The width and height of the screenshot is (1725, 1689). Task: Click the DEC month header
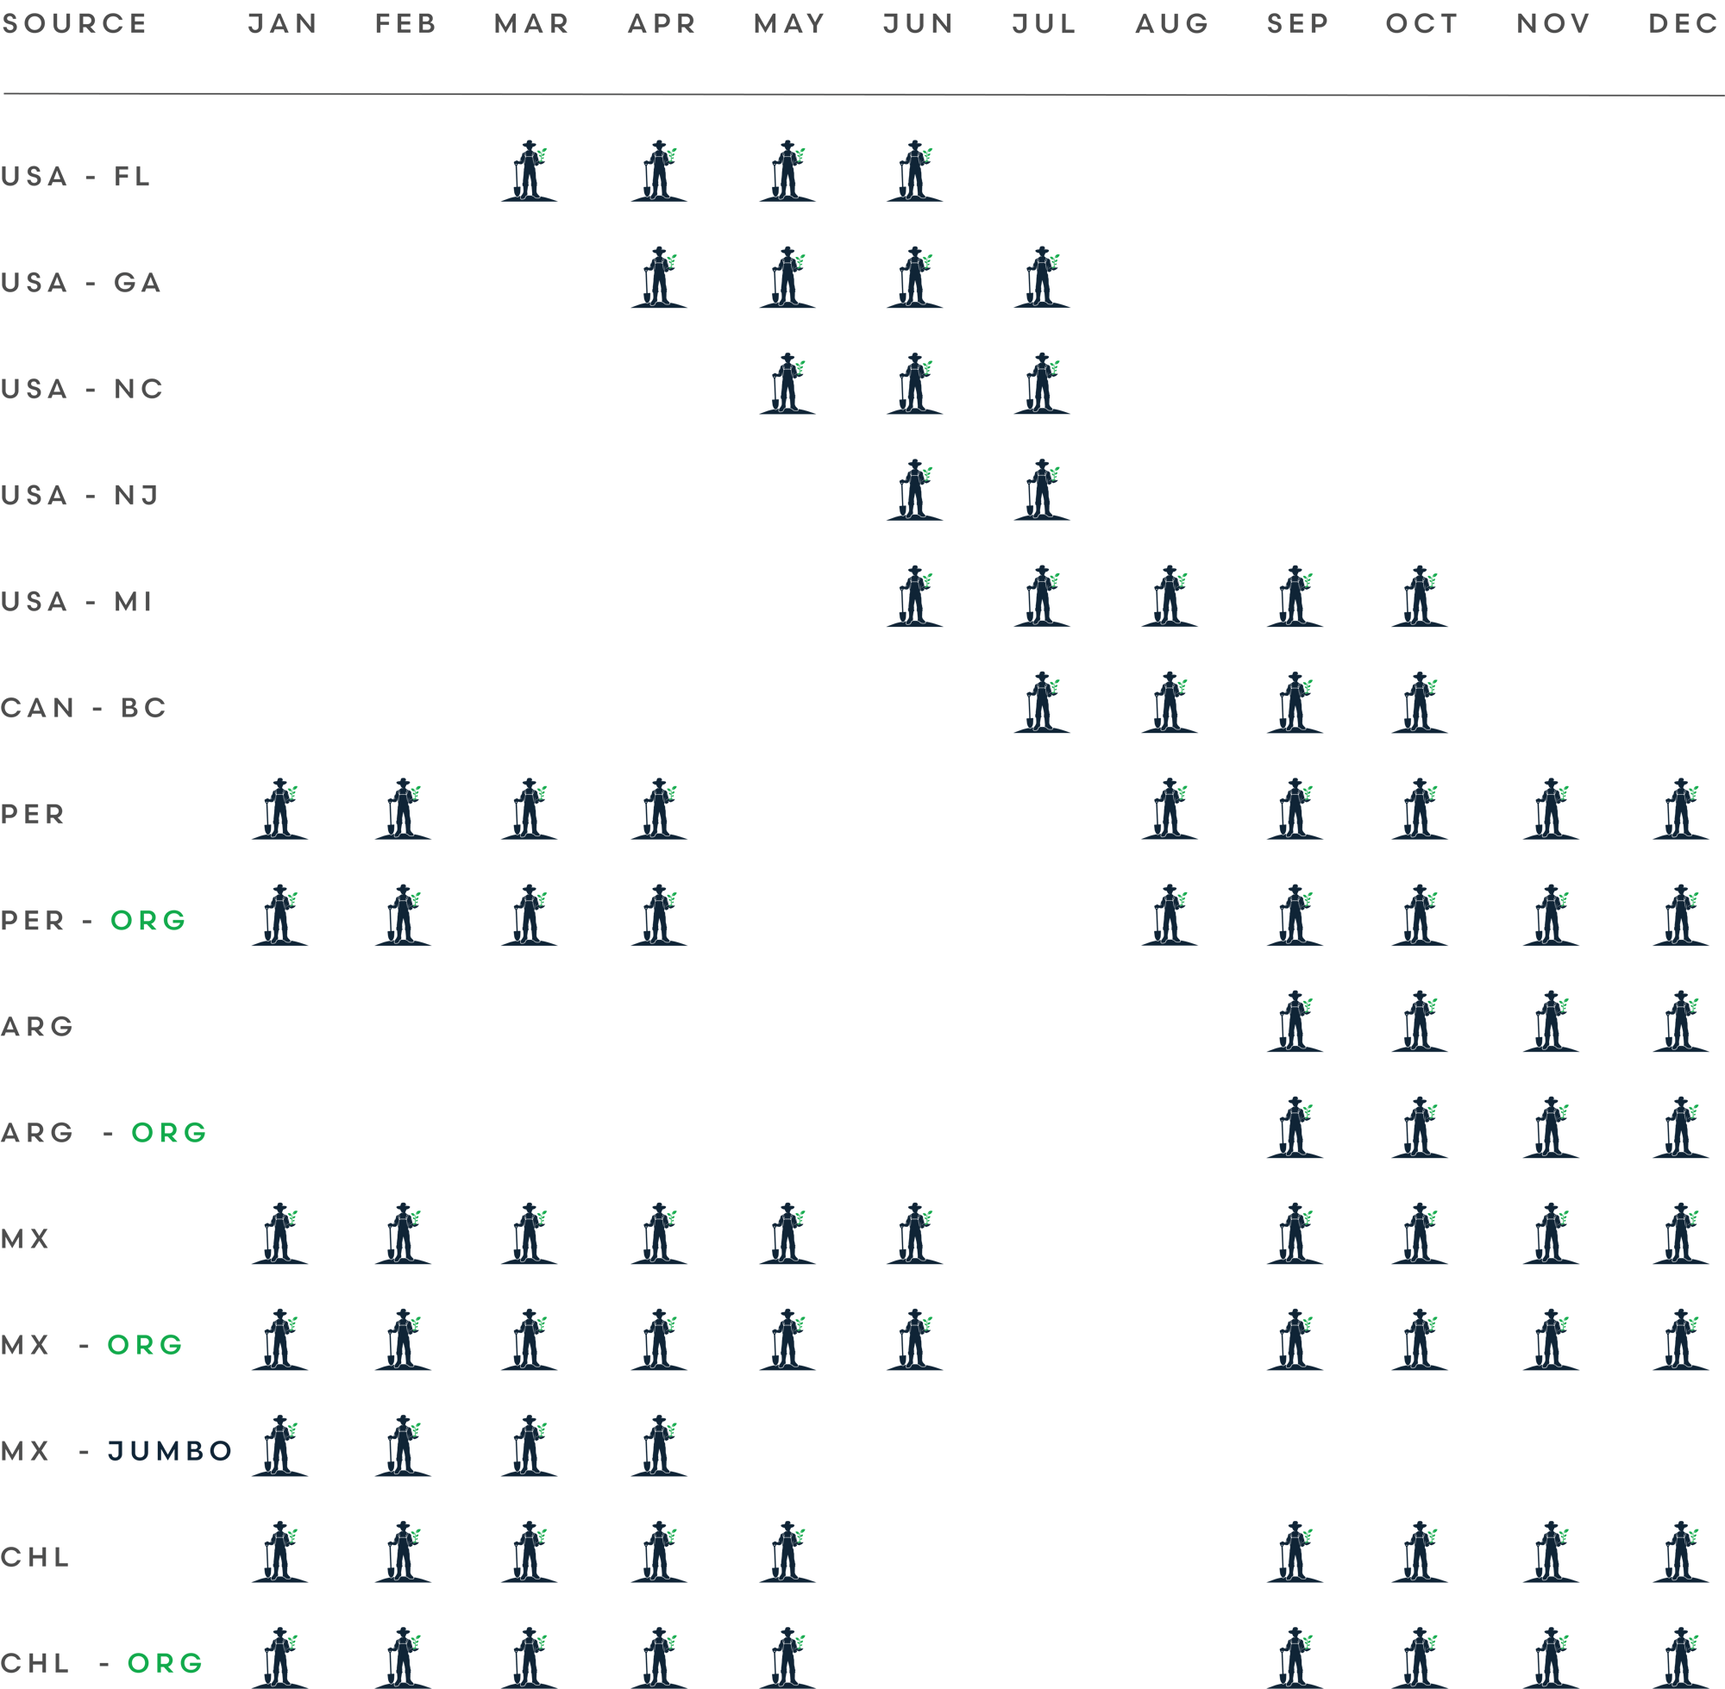click(x=1684, y=24)
